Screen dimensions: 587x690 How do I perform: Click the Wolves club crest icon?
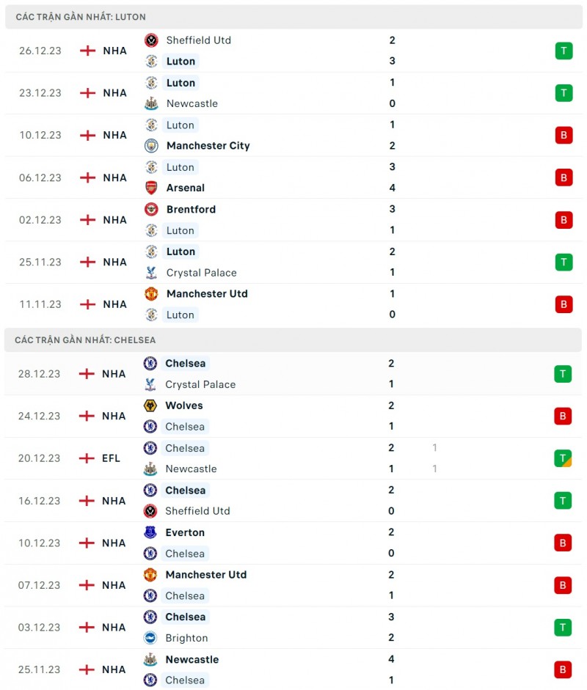point(150,405)
